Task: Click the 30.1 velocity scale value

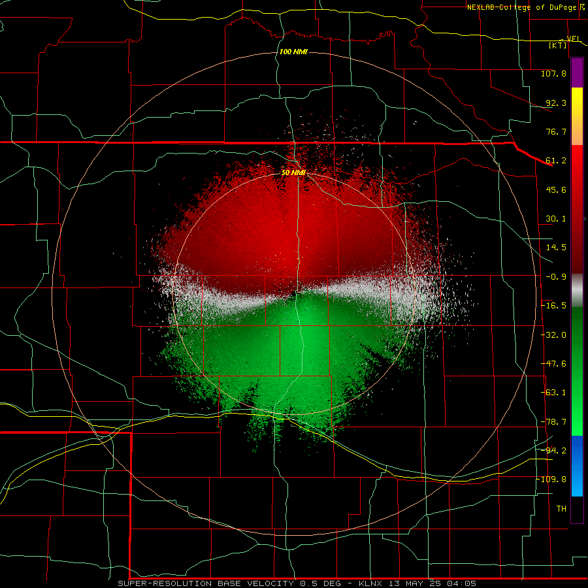Action: 556,219
